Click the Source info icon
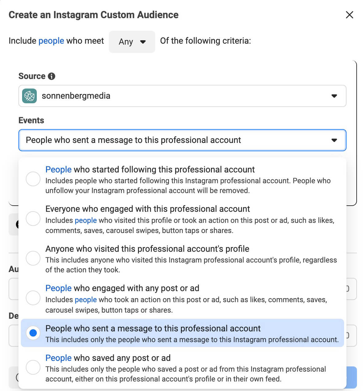Image resolution: width=364 pixels, height=391 pixels. [x=52, y=76]
